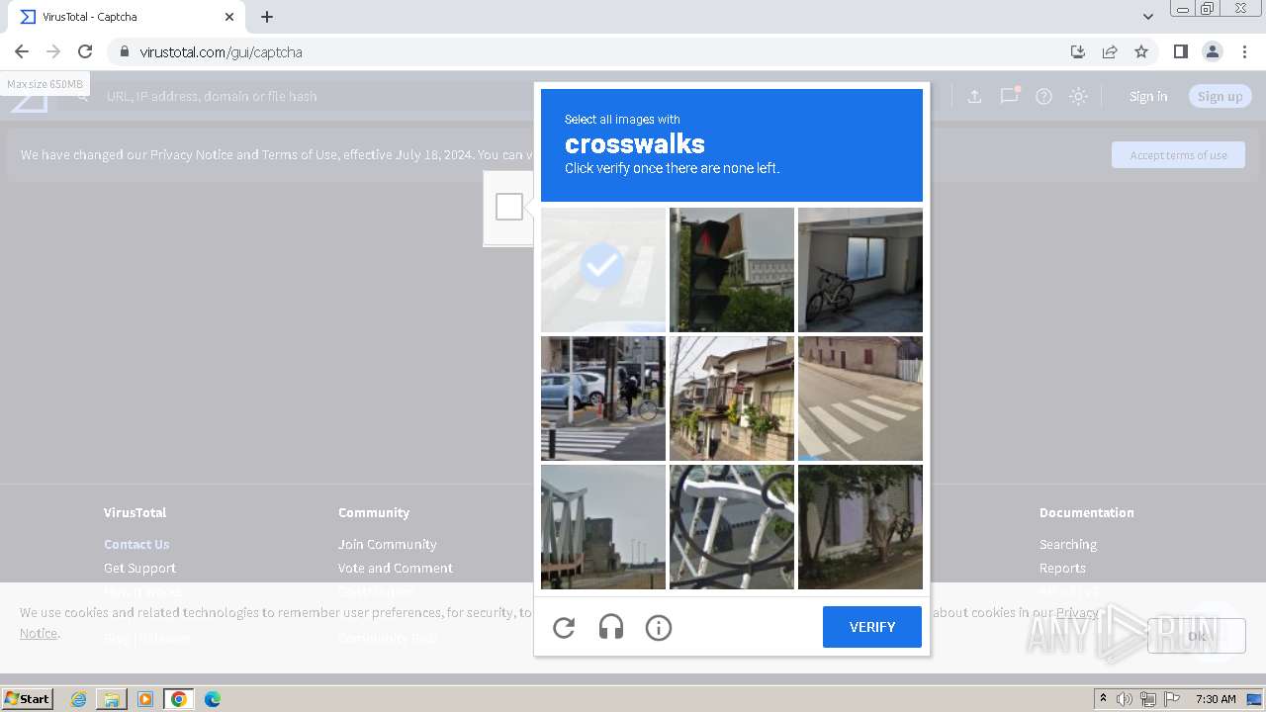1266x712 pixels.
Task: Share this page icon
Action: [x=1110, y=51]
